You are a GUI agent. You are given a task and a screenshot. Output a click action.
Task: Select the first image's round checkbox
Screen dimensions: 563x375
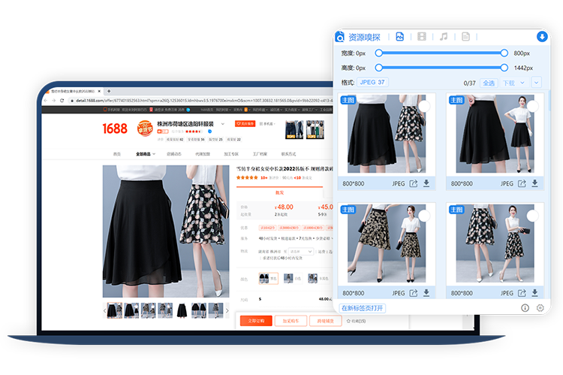tap(425, 107)
